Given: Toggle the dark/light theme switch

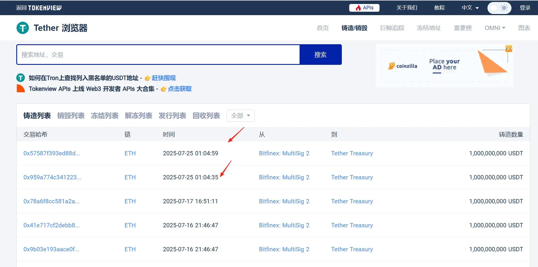Looking at the screenshot, I should [499, 8].
